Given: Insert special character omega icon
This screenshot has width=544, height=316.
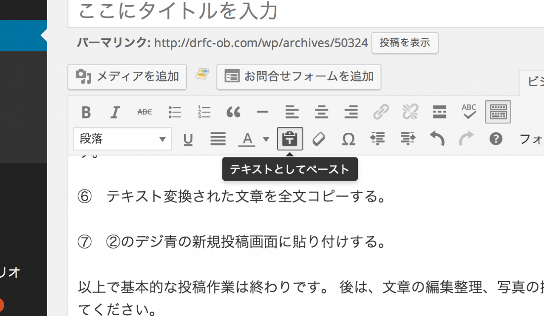Looking at the screenshot, I should [348, 139].
